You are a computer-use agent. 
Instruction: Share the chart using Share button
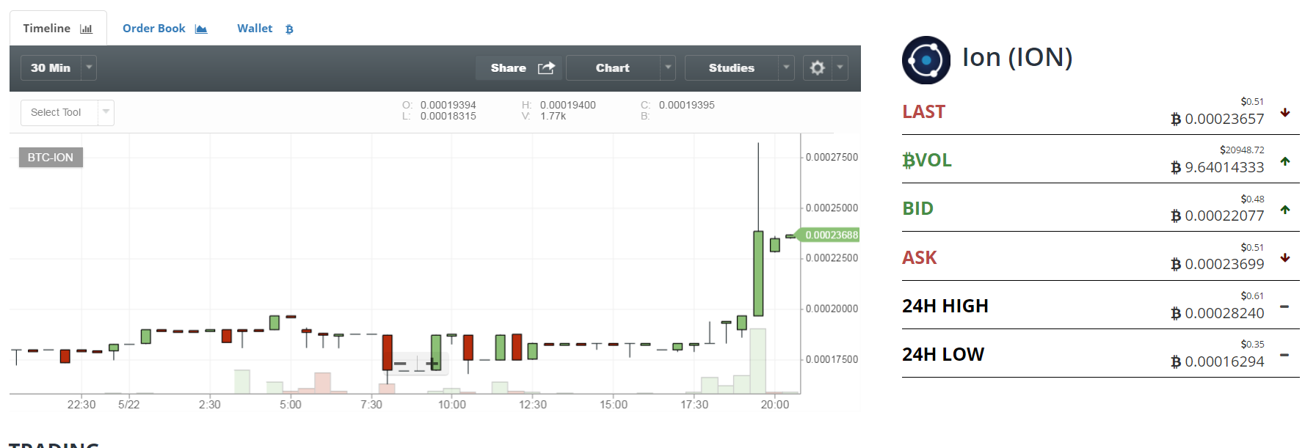pos(519,68)
